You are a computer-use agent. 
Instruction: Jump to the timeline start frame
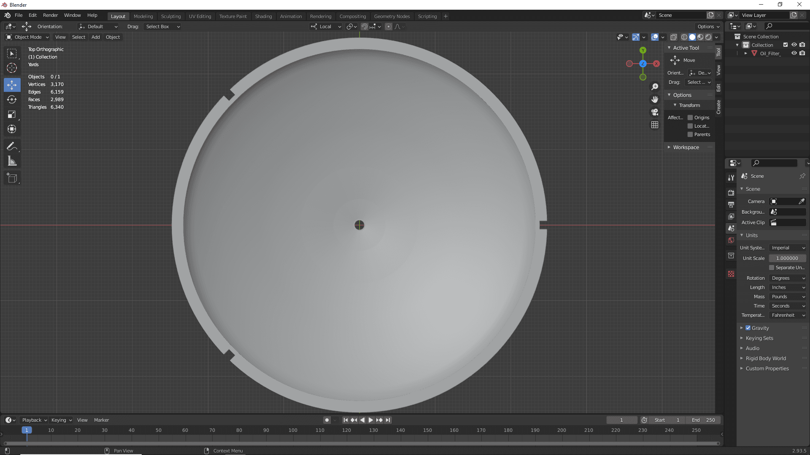click(346, 420)
